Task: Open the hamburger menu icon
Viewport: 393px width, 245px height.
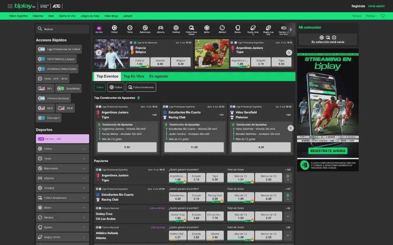Action: 10,6
